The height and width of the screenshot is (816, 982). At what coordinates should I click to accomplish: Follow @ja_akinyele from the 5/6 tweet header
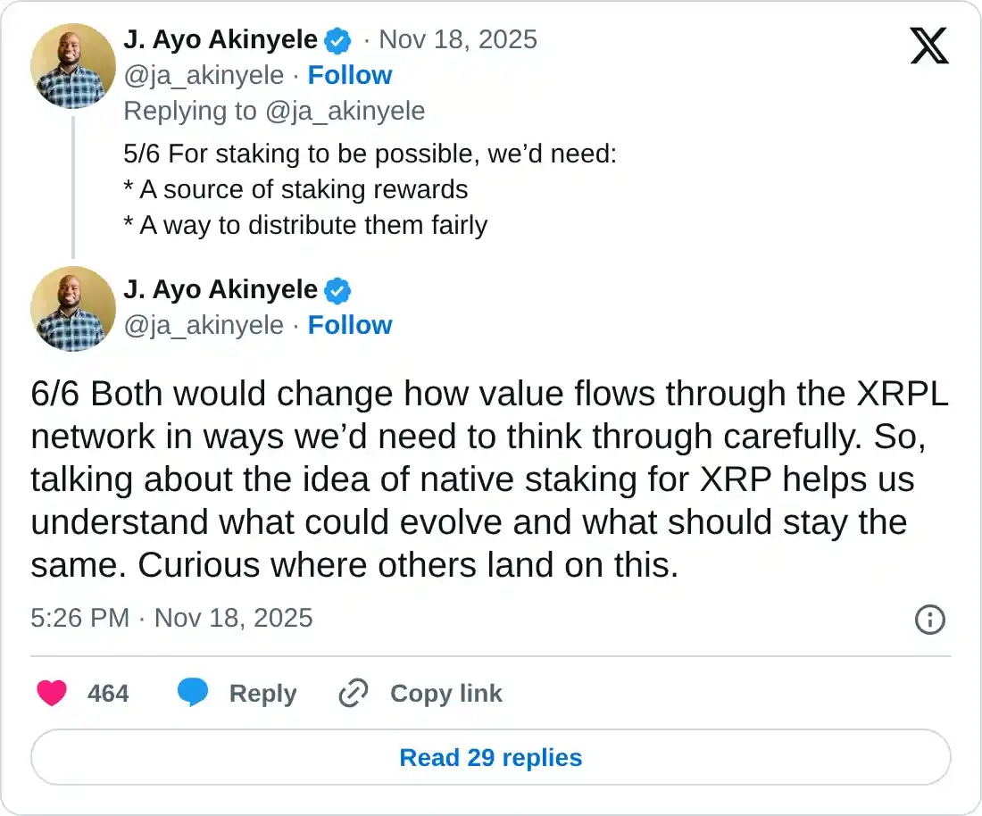click(x=349, y=75)
